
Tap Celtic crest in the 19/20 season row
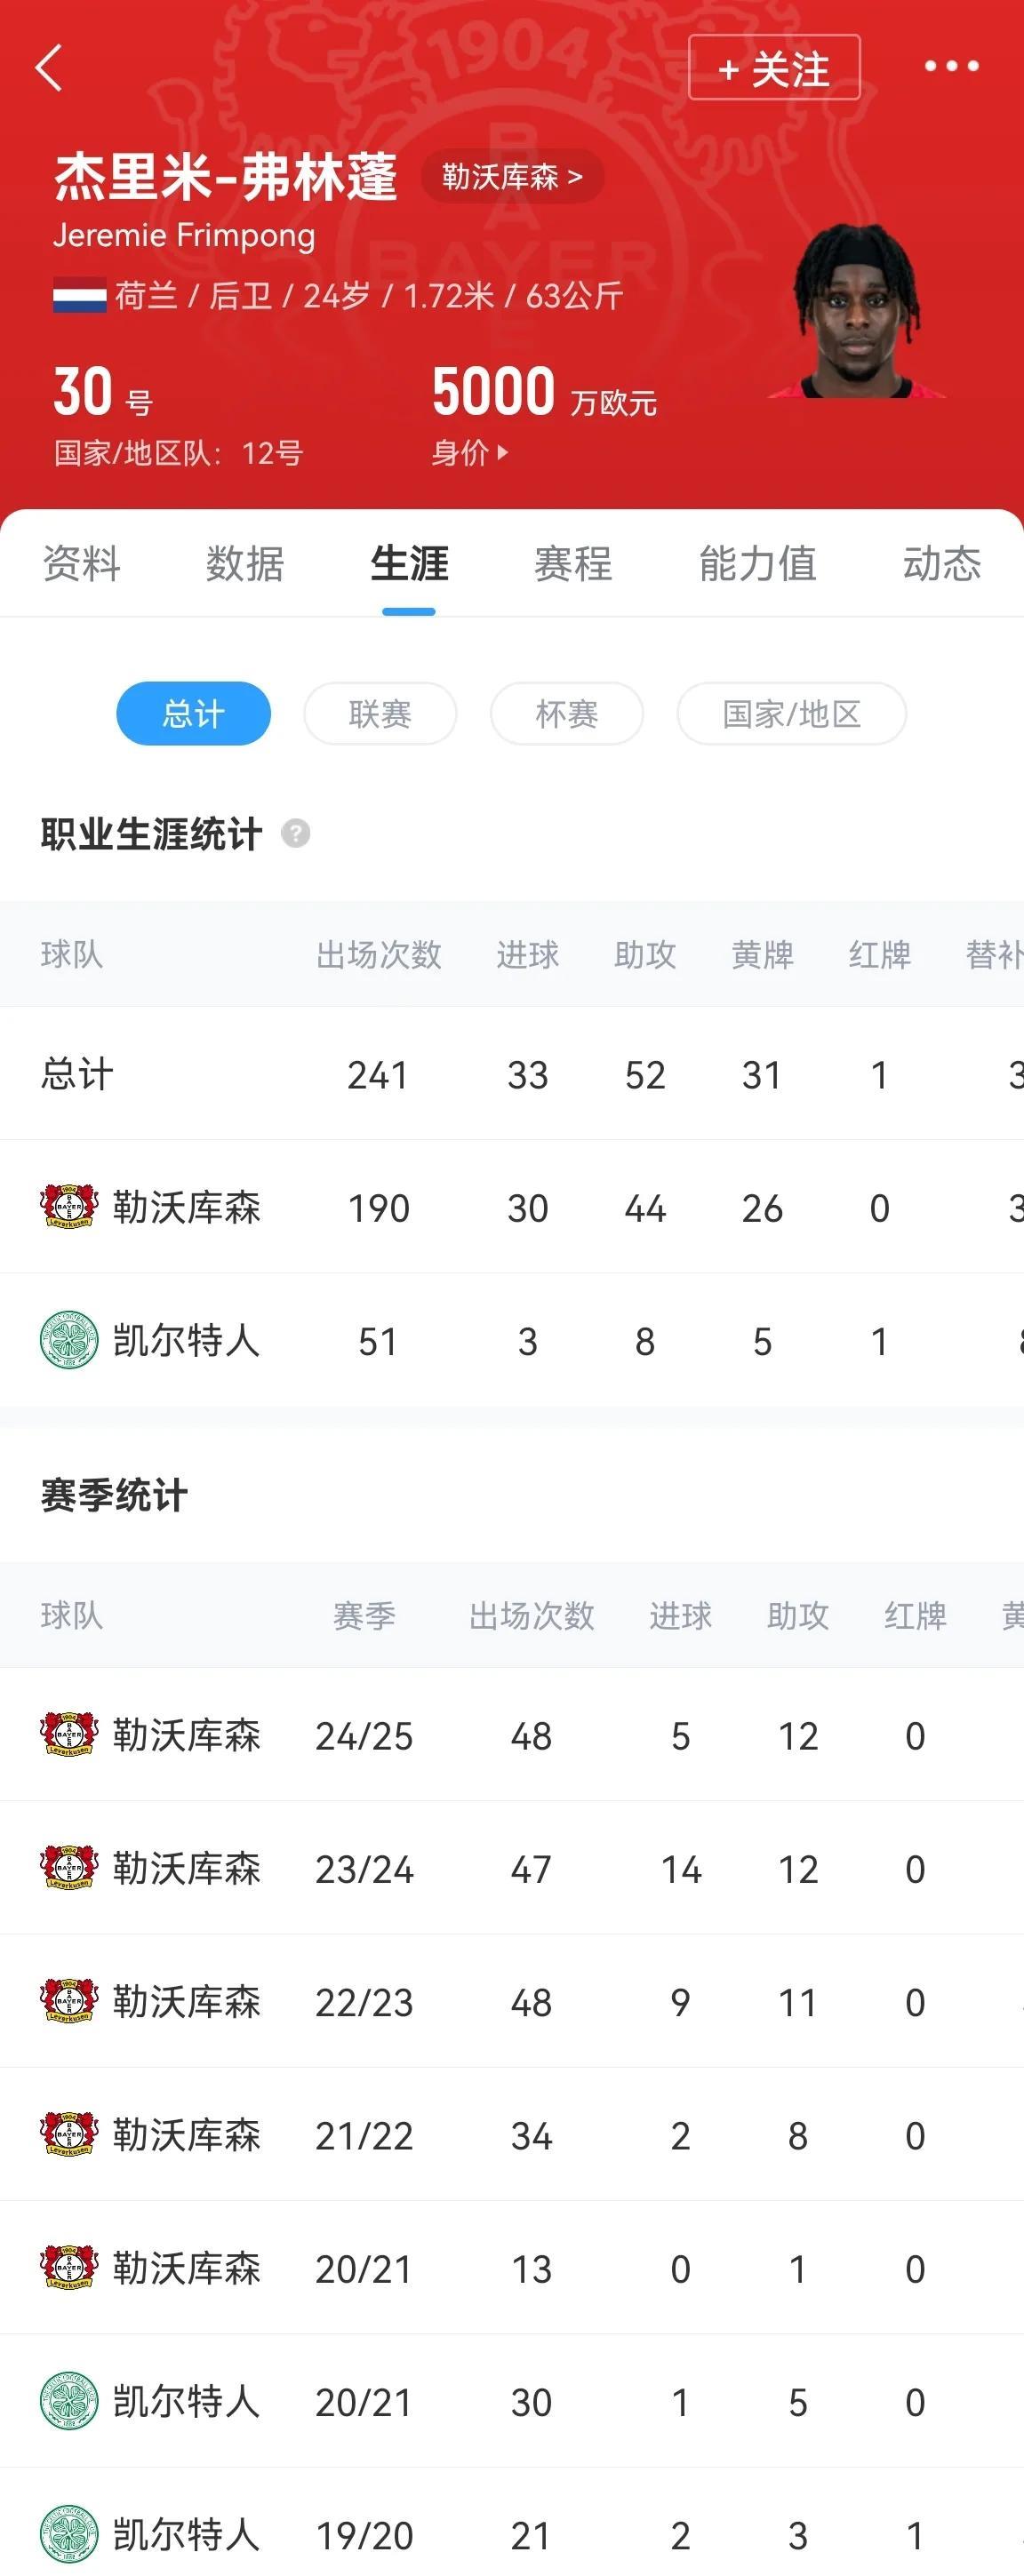69,2534
